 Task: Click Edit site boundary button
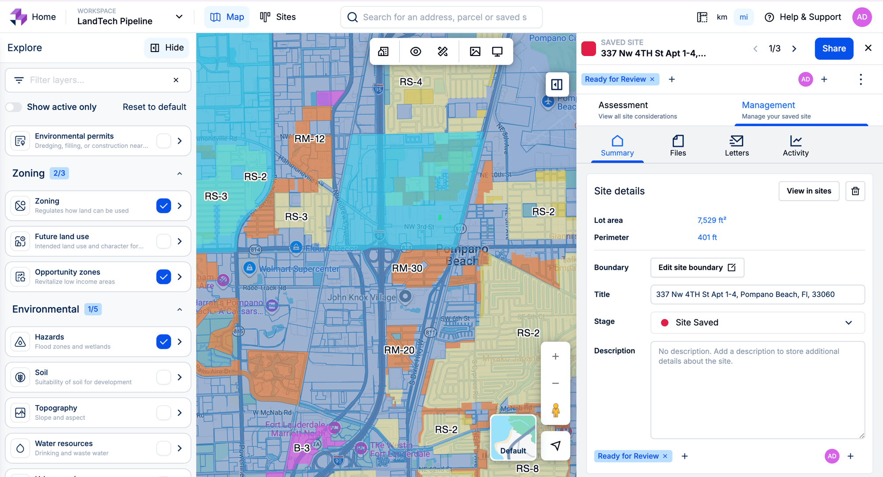[697, 267]
